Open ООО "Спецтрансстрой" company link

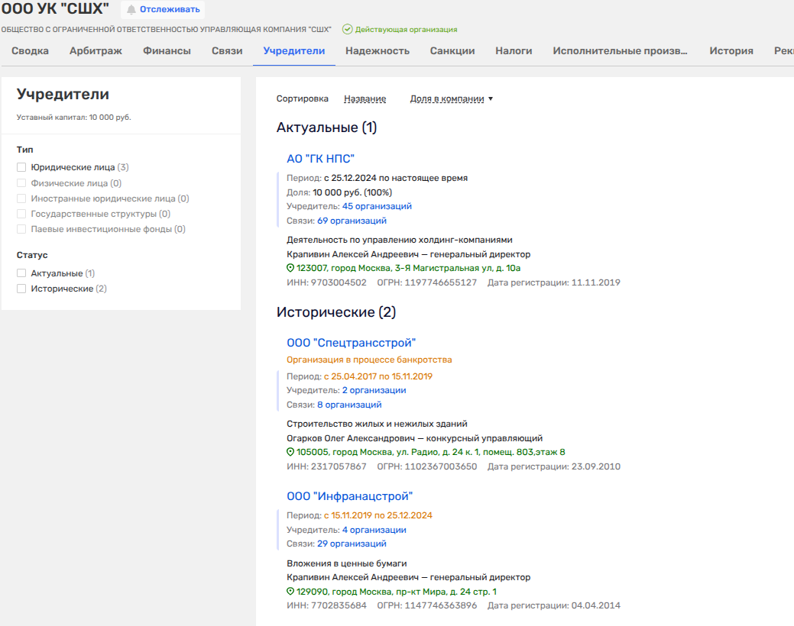[x=351, y=344]
